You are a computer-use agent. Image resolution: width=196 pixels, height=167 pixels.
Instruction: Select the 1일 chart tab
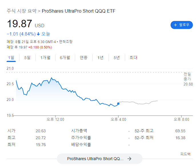point(11,58)
